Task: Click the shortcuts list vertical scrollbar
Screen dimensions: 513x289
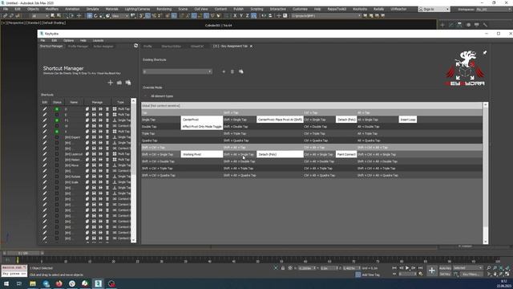Action: click(x=134, y=171)
